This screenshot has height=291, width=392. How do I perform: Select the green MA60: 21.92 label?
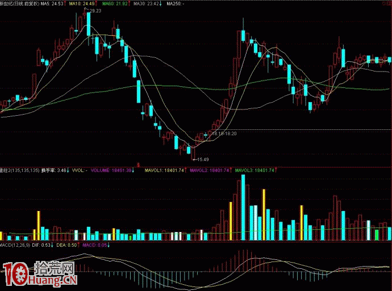(116, 4)
